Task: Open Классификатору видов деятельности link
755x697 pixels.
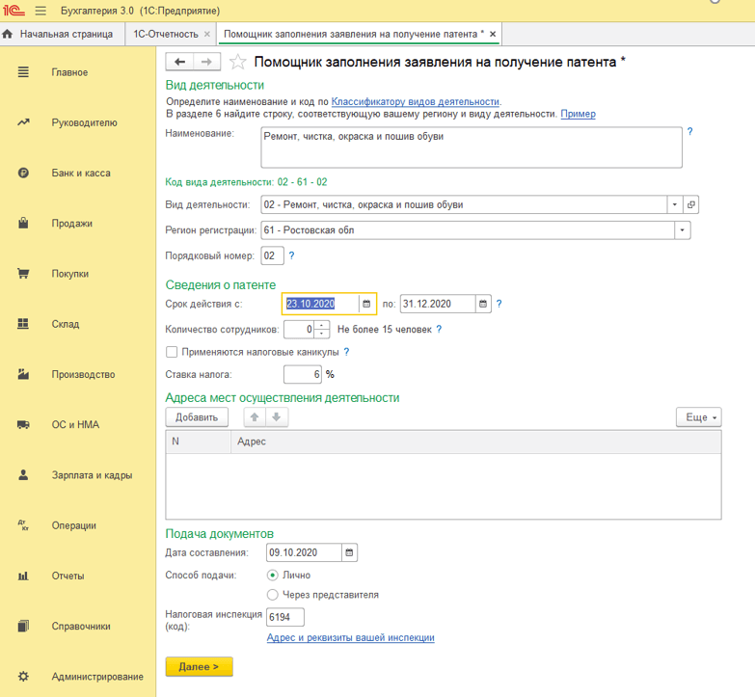Action: click(415, 101)
